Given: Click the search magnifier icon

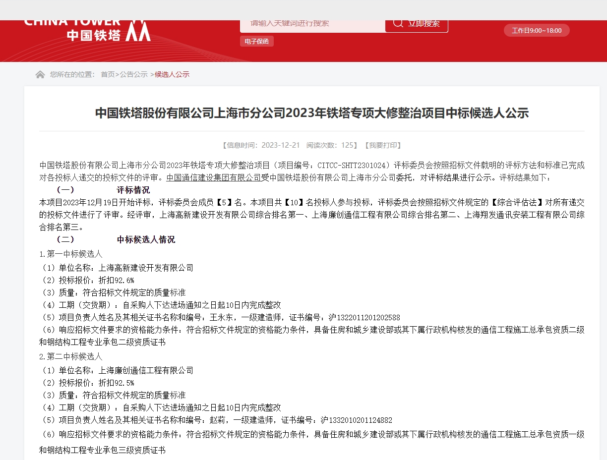Looking at the screenshot, I should click(398, 23).
